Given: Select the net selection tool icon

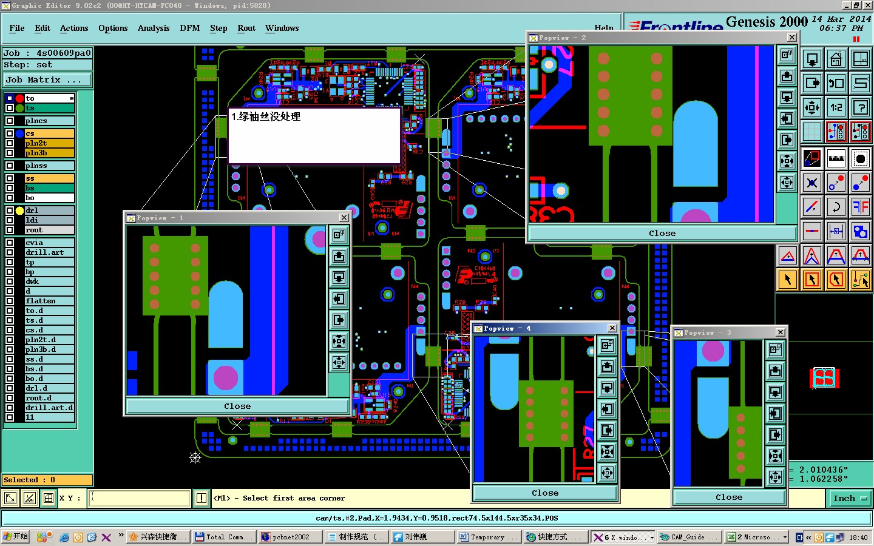Looking at the screenshot, I should pyautogui.click(x=860, y=280).
